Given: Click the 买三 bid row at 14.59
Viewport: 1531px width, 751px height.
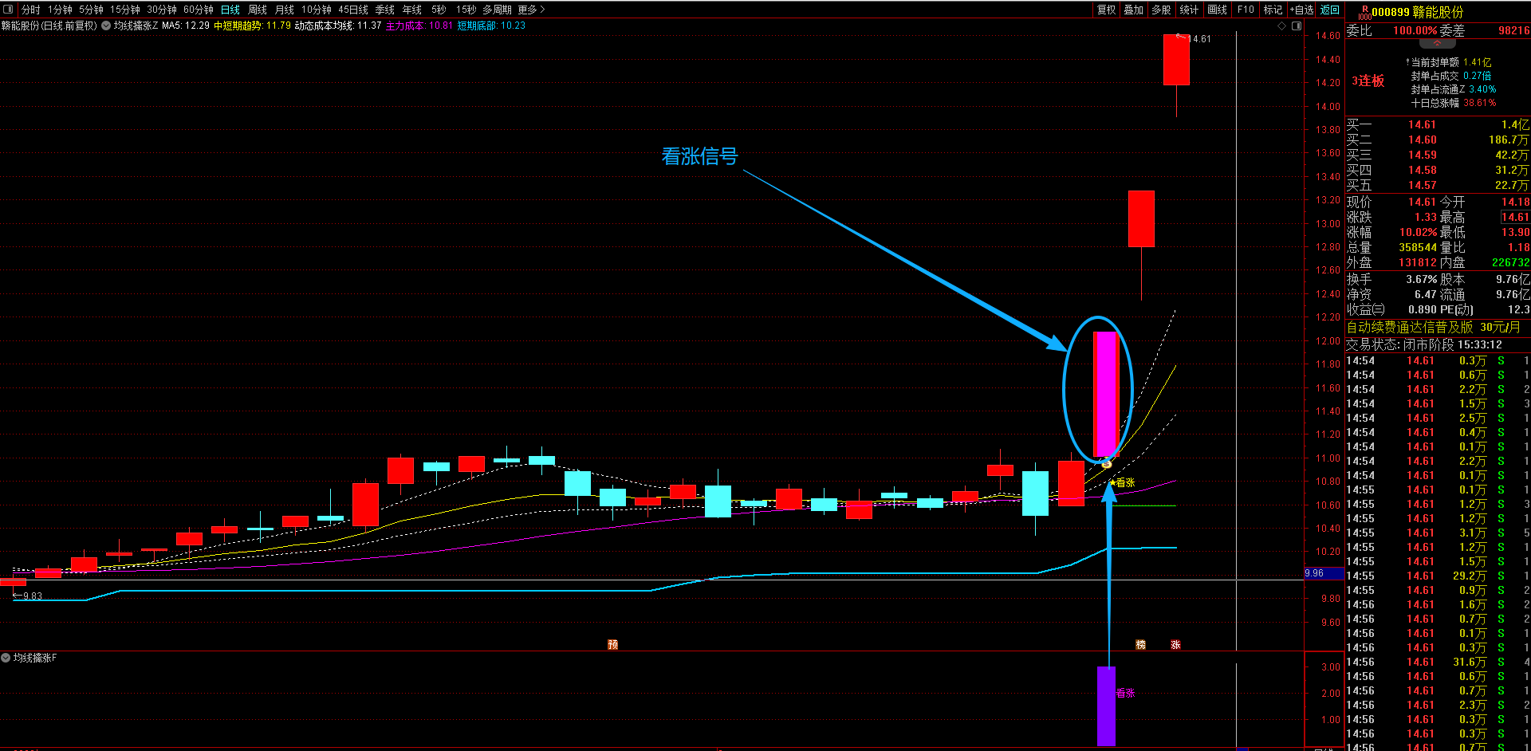Looking at the screenshot, I should click(x=1438, y=155).
